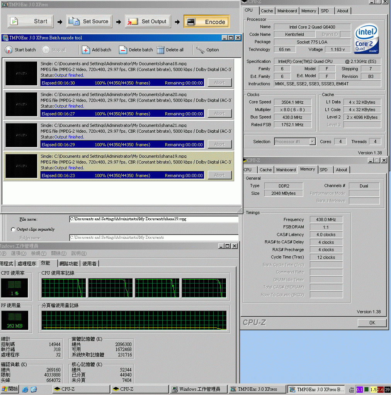Click OK in the lower CPU-Z window
This screenshot has height=395, width=391.
tap(372, 323)
